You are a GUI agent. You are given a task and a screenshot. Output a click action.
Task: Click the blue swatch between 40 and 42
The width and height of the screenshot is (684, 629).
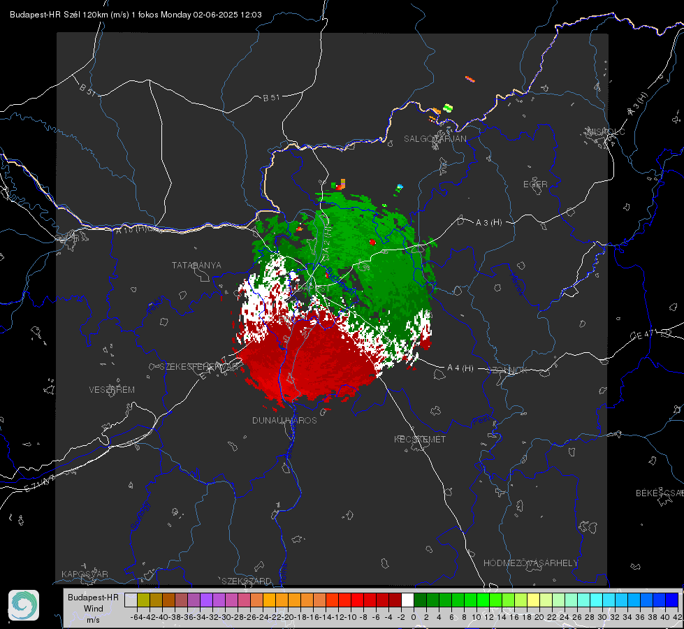pyautogui.click(x=672, y=600)
